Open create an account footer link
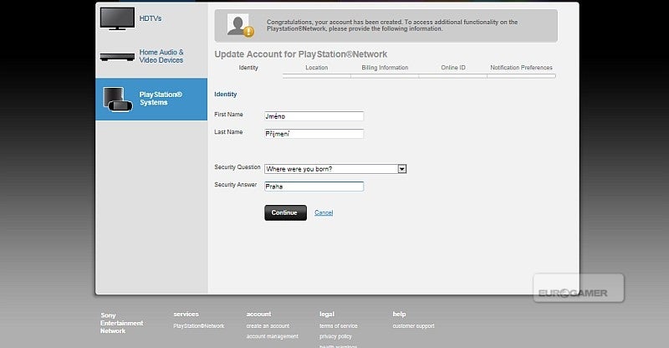This screenshot has width=669, height=348. 268,325
